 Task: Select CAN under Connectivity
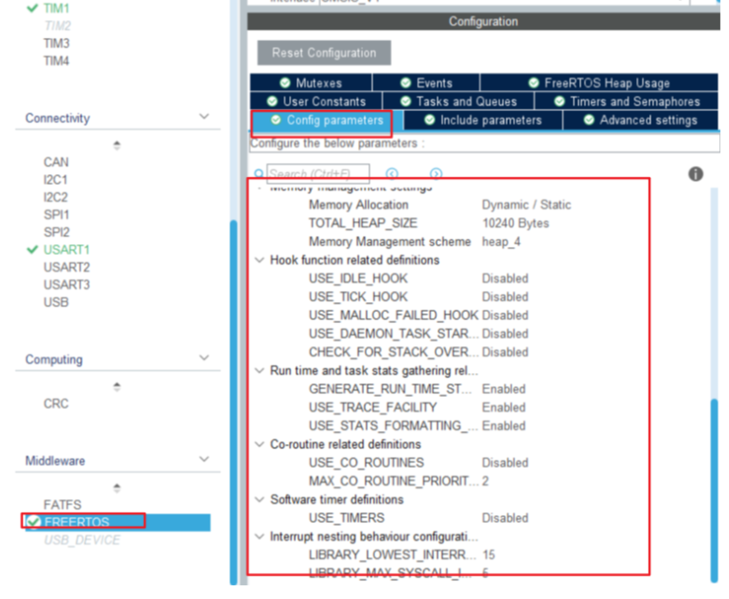(x=56, y=162)
